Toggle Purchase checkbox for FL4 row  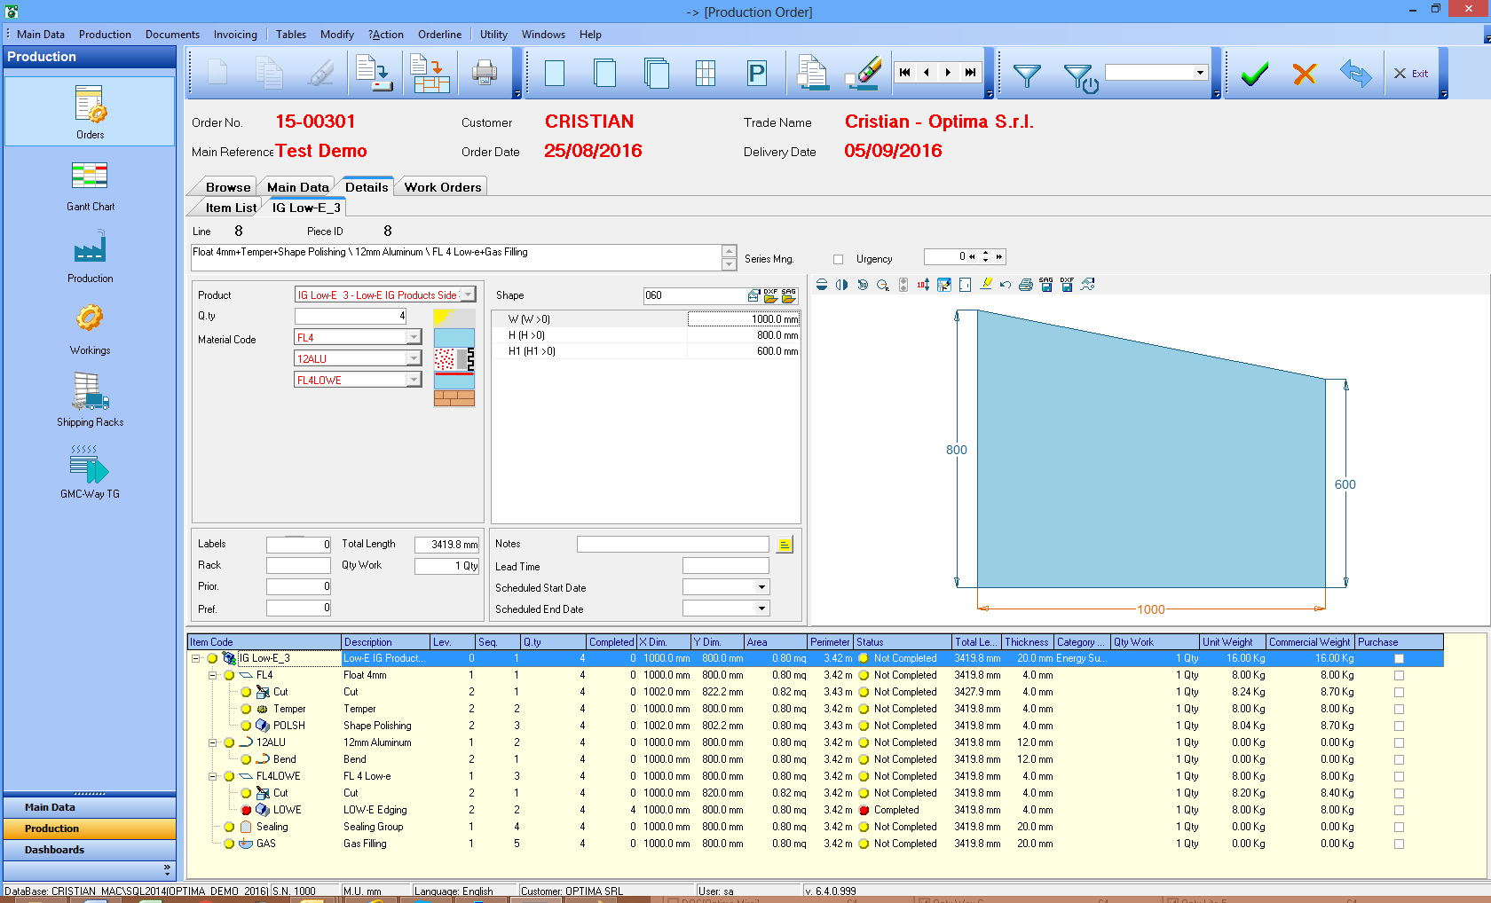tap(1400, 676)
